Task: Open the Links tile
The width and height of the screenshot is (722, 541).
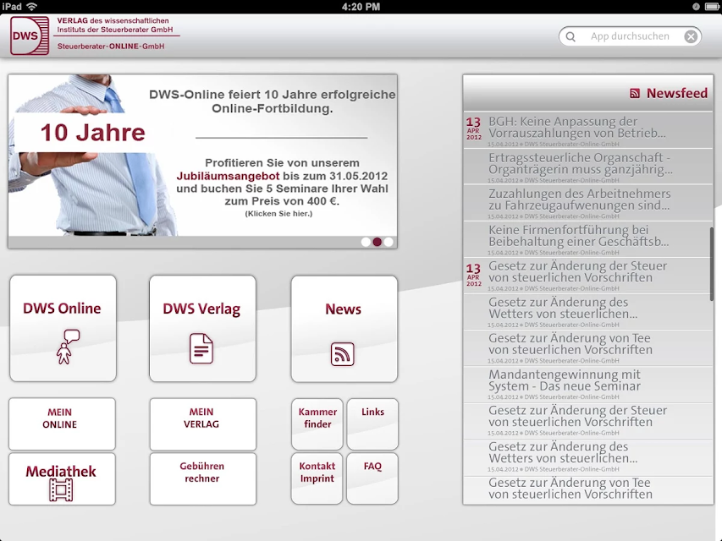Action: pos(372,424)
